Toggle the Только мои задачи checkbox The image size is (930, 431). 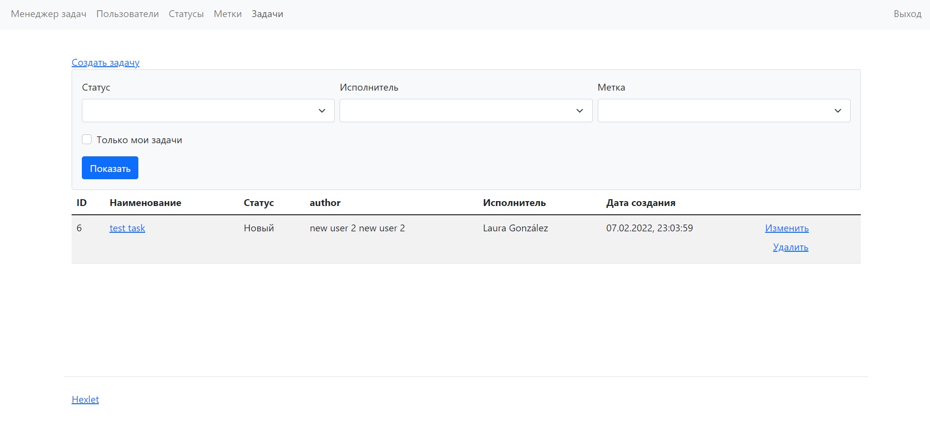point(87,140)
